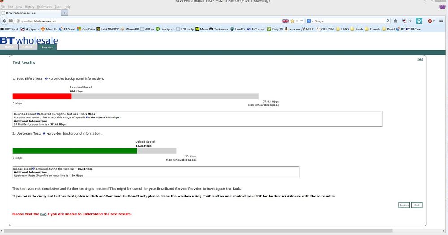The height and width of the screenshot is (235, 448).
Task: Open the FAQ link at top right
Action: point(420,59)
